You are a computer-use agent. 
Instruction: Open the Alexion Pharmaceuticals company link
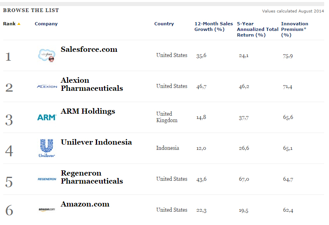point(92,84)
